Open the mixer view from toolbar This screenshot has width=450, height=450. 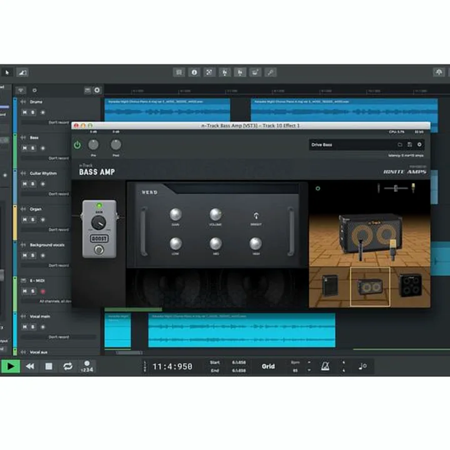click(x=179, y=72)
